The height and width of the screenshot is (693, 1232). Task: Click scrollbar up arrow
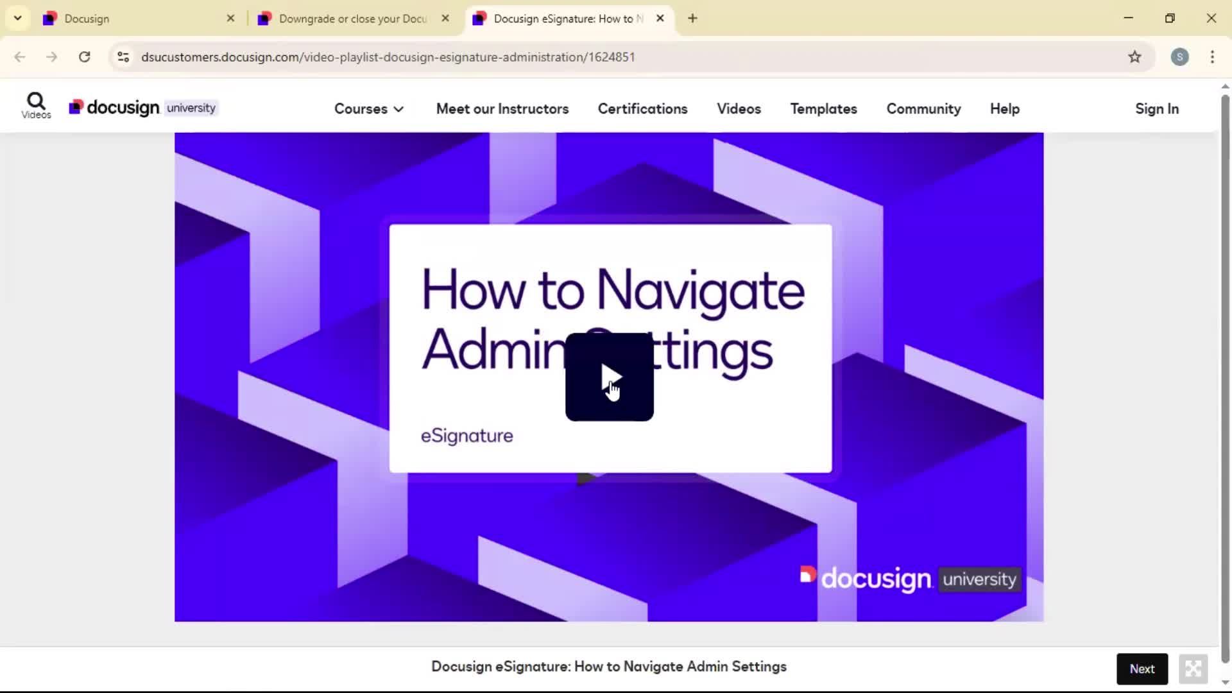[x=1225, y=86]
